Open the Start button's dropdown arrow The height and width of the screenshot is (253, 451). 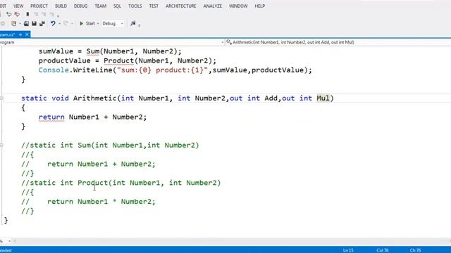pos(98,24)
